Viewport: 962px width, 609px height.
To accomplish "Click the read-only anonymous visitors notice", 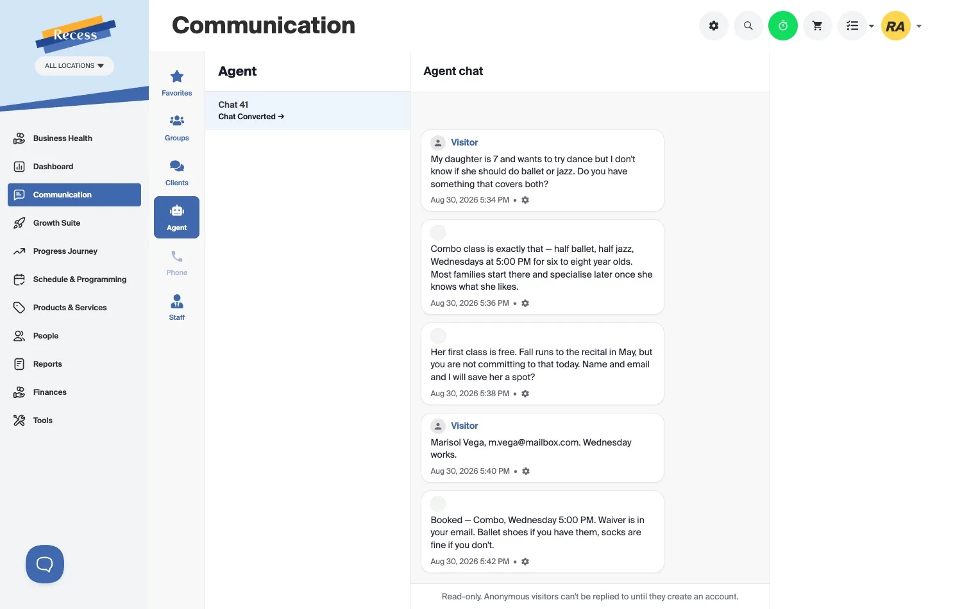I will (x=590, y=597).
